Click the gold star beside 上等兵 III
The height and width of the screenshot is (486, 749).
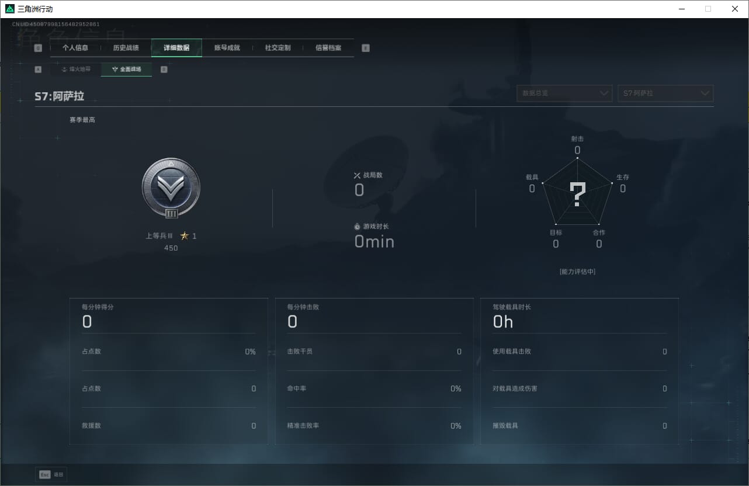(185, 236)
